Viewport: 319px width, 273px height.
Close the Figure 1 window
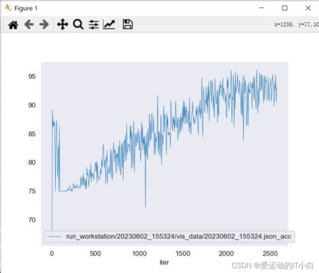(308, 8)
